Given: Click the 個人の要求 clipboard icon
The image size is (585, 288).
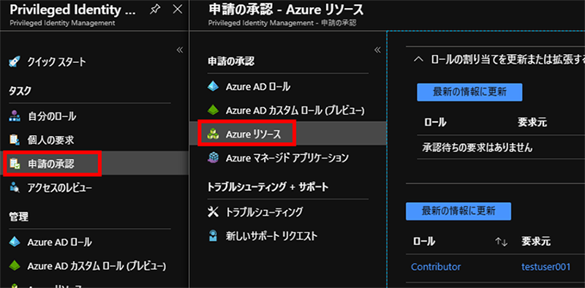Looking at the screenshot, I should (14, 140).
